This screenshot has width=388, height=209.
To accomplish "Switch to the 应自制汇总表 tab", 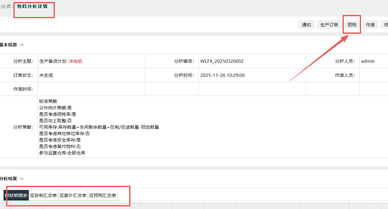I will [43, 195].
